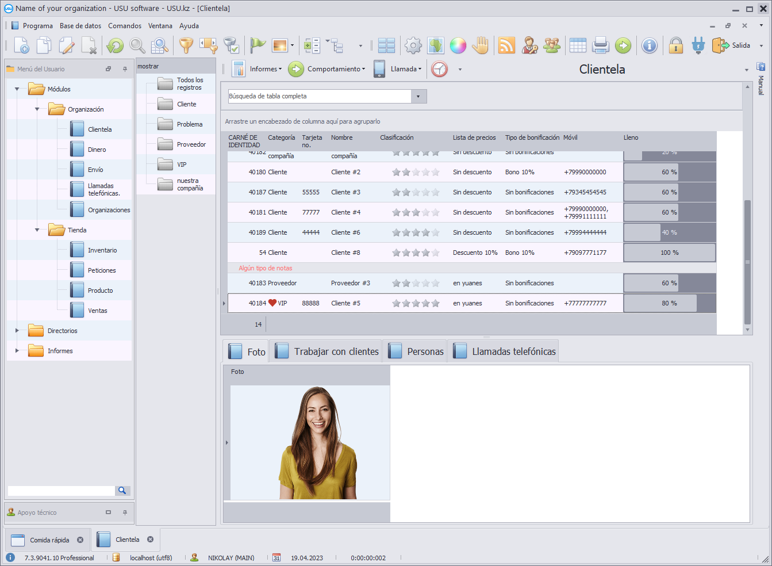Click the tree structure icon
The image size is (772, 566).
click(x=335, y=45)
